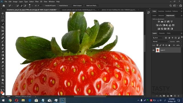Add Levels adjustment
This screenshot has width=183, height=103.
coord(162,22)
